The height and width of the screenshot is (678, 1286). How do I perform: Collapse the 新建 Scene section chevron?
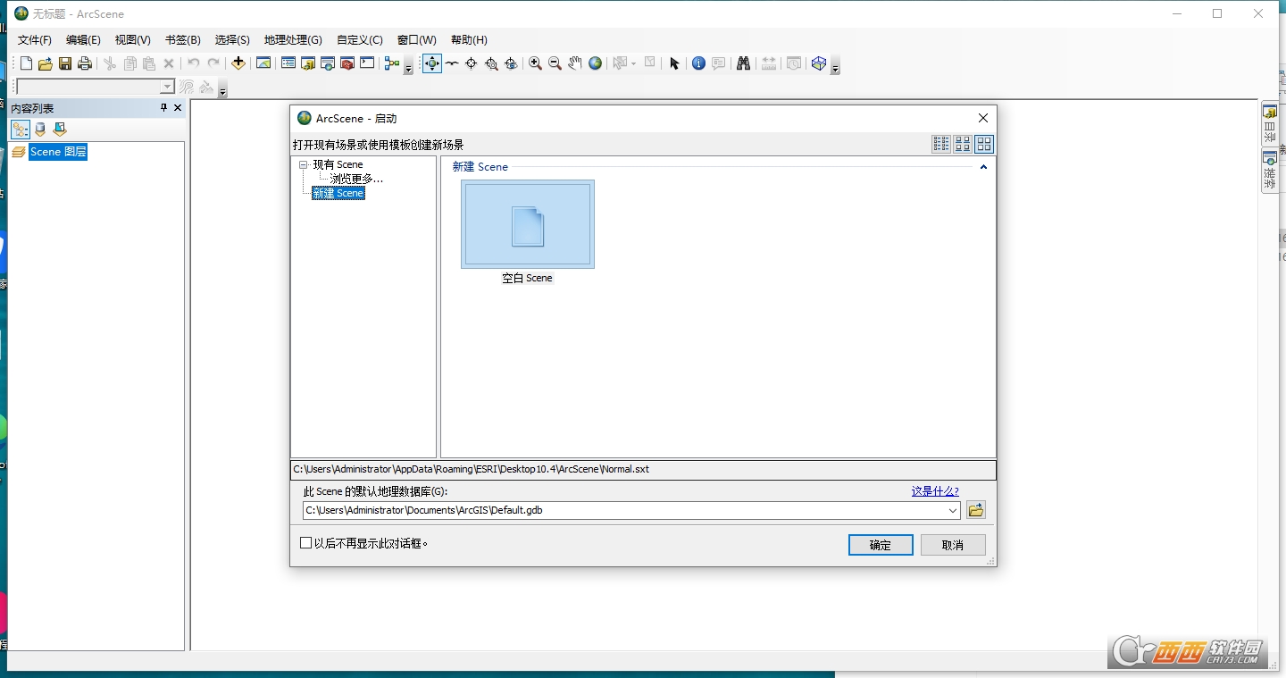(983, 167)
